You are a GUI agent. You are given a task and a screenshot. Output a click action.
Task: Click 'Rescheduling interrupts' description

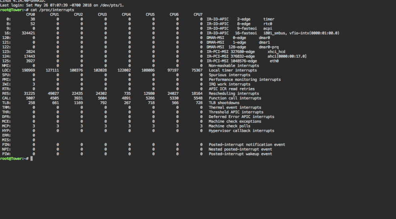tap(234, 94)
